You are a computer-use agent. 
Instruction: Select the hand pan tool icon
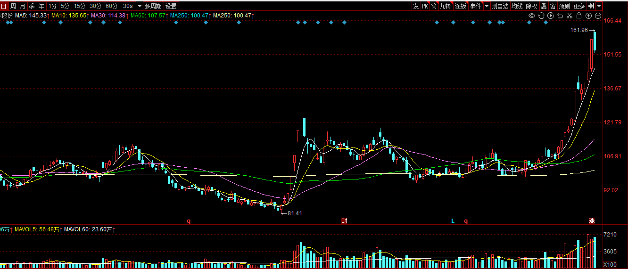coord(541,16)
